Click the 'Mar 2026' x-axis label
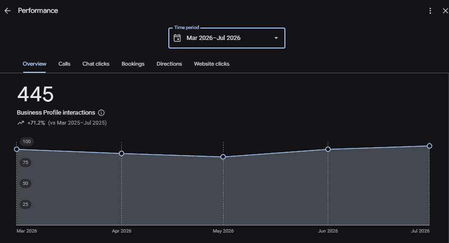 pyautogui.click(x=27, y=231)
